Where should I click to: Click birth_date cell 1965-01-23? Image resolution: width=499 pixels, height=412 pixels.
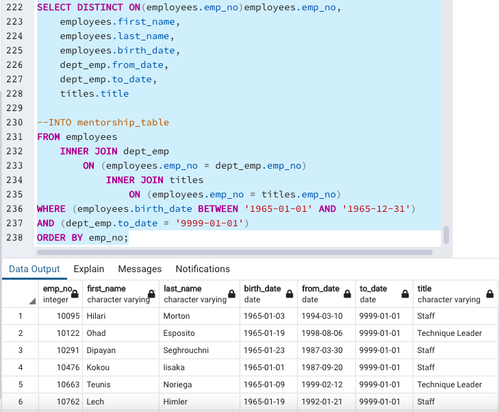tap(268, 350)
